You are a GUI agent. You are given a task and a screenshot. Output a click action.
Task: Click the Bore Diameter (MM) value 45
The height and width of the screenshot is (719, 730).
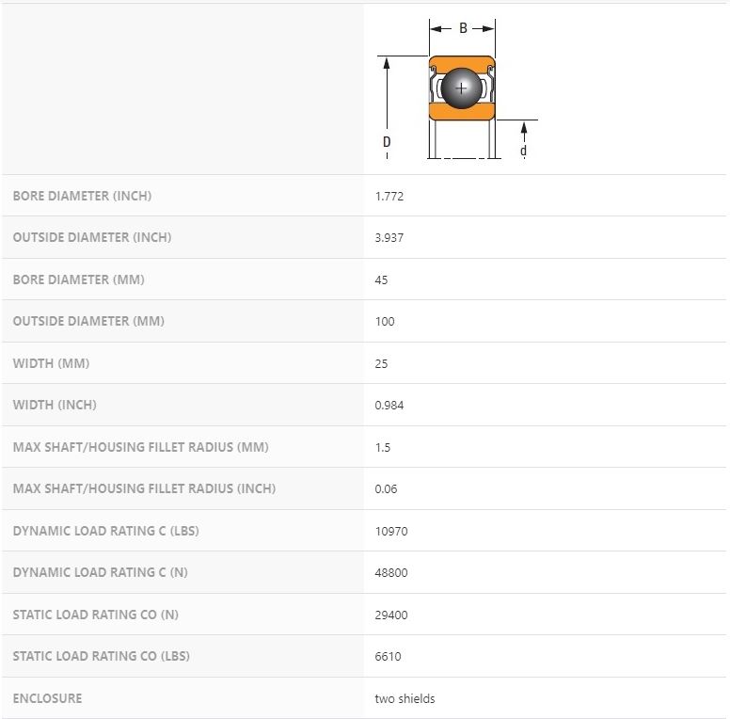[381, 280]
